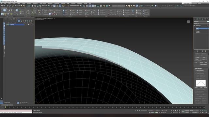Screen dimensions: 209x117
Task: Open the Rendering menu
Action: pos(50,4)
